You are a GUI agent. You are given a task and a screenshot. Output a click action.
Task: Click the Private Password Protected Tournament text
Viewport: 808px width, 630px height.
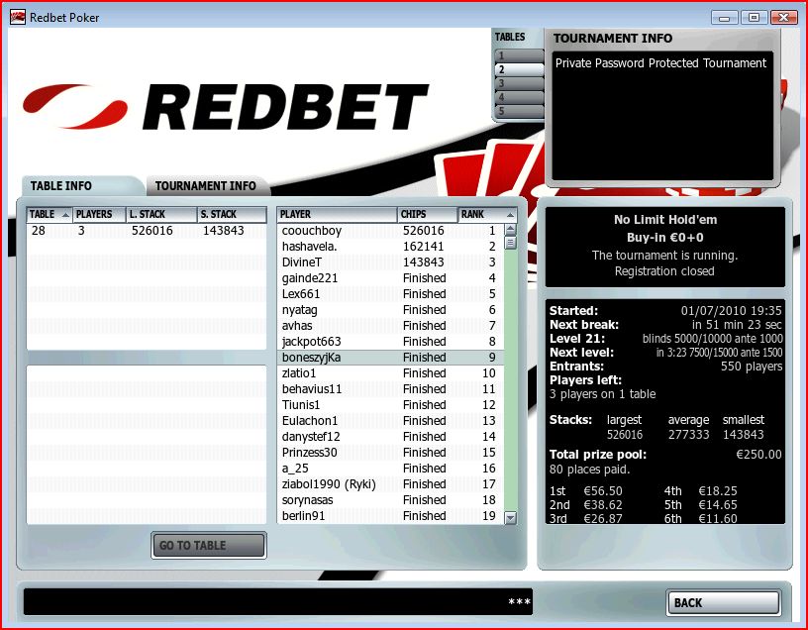click(660, 63)
